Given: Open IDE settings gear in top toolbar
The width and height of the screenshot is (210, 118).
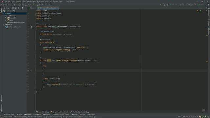Looking at the screenshot, I should (208, 5).
